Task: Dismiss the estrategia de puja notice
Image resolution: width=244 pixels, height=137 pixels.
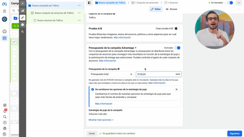Action: tap(177, 89)
